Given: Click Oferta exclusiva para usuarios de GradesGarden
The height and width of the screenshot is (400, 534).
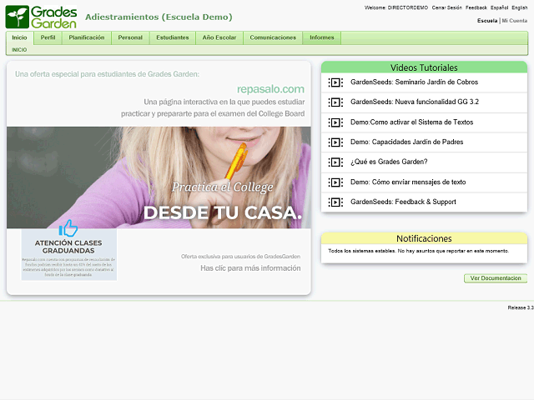Looking at the screenshot, I should coord(240,257).
